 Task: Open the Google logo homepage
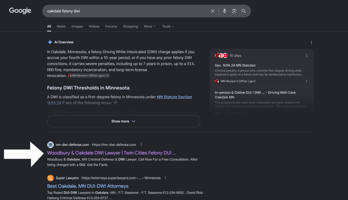click(x=20, y=11)
